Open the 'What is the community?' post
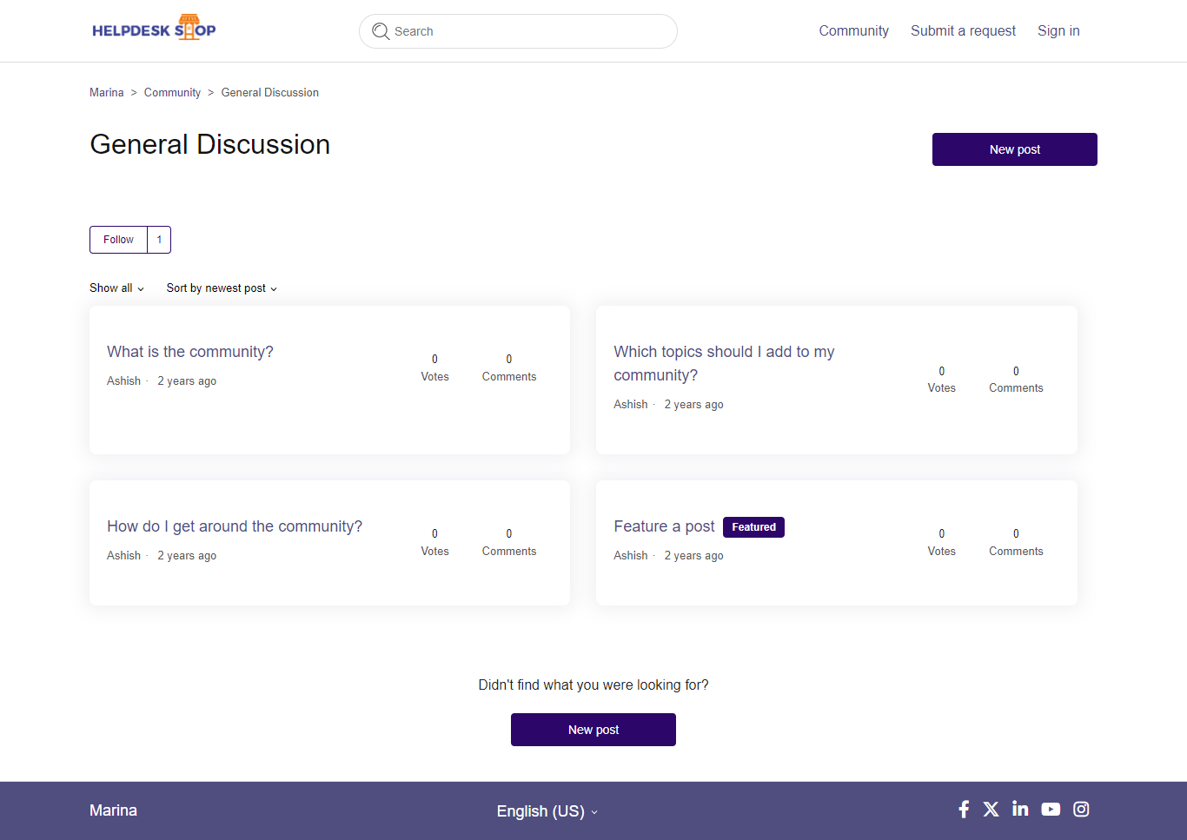 pos(190,352)
